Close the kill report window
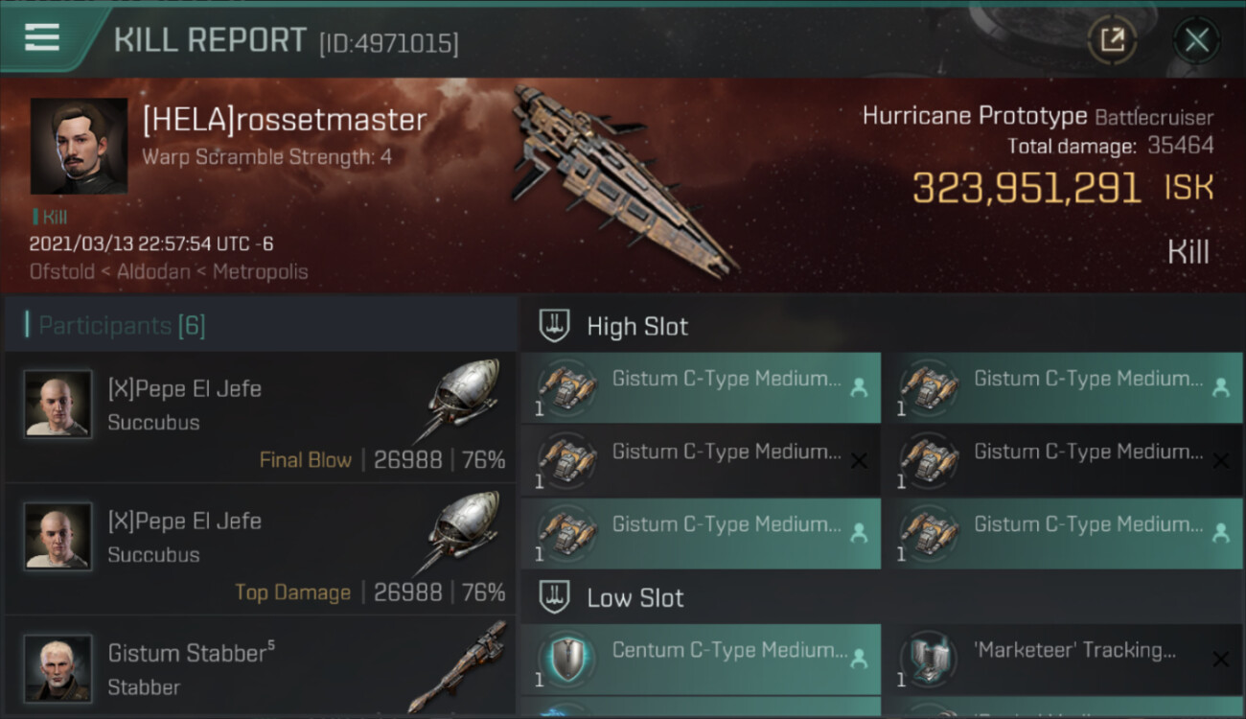The width and height of the screenshot is (1246, 719). (1196, 40)
